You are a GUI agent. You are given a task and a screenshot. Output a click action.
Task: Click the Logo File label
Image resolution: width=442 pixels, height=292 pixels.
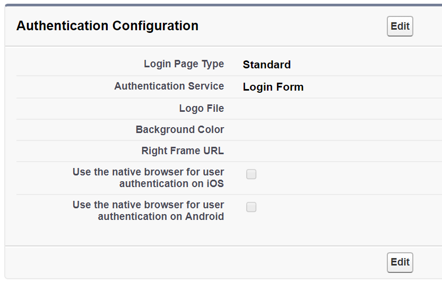tap(201, 109)
